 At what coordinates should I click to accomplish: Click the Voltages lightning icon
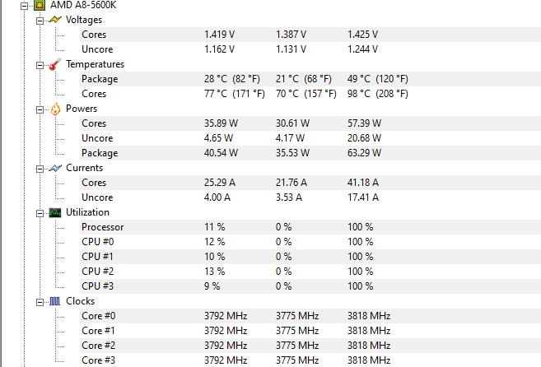point(55,20)
